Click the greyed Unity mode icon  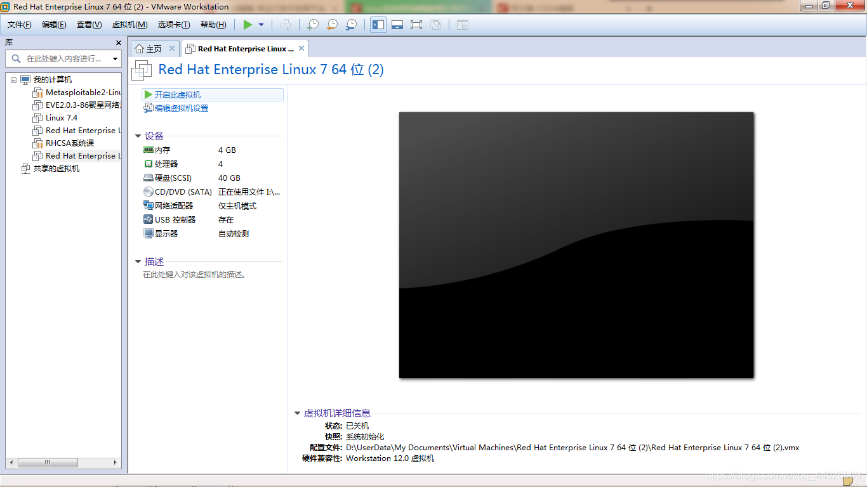pyautogui.click(x=435, y=25)
